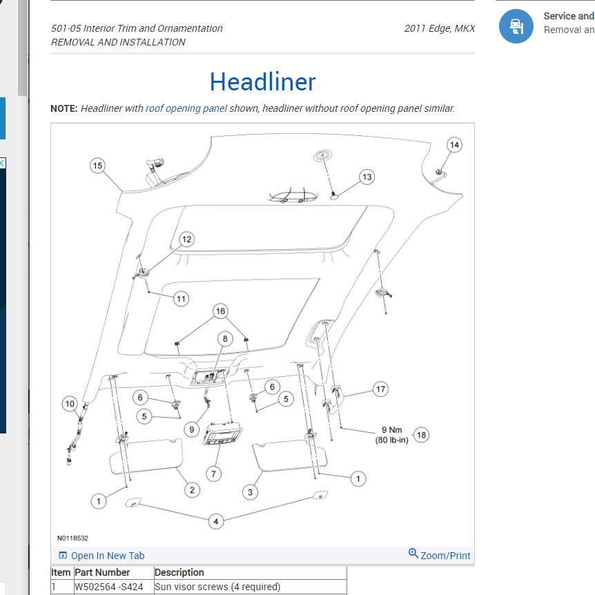This screenshot has height=595, width=595.
Task: Click callout number 11 in diagram
Action: 181,299
